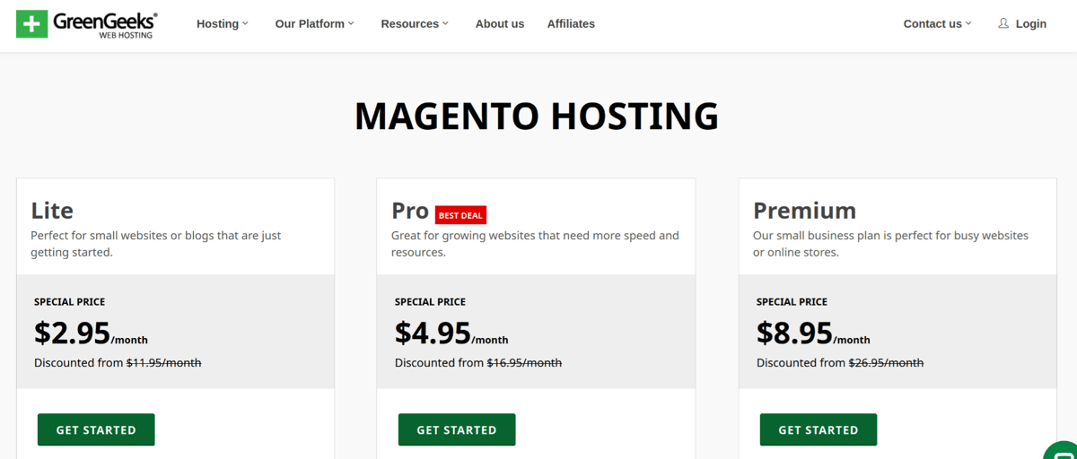Click Get Started for the Lite plan
This screenshot has width=1077, height=459.
pyautogui.click(x=96, y=429)
